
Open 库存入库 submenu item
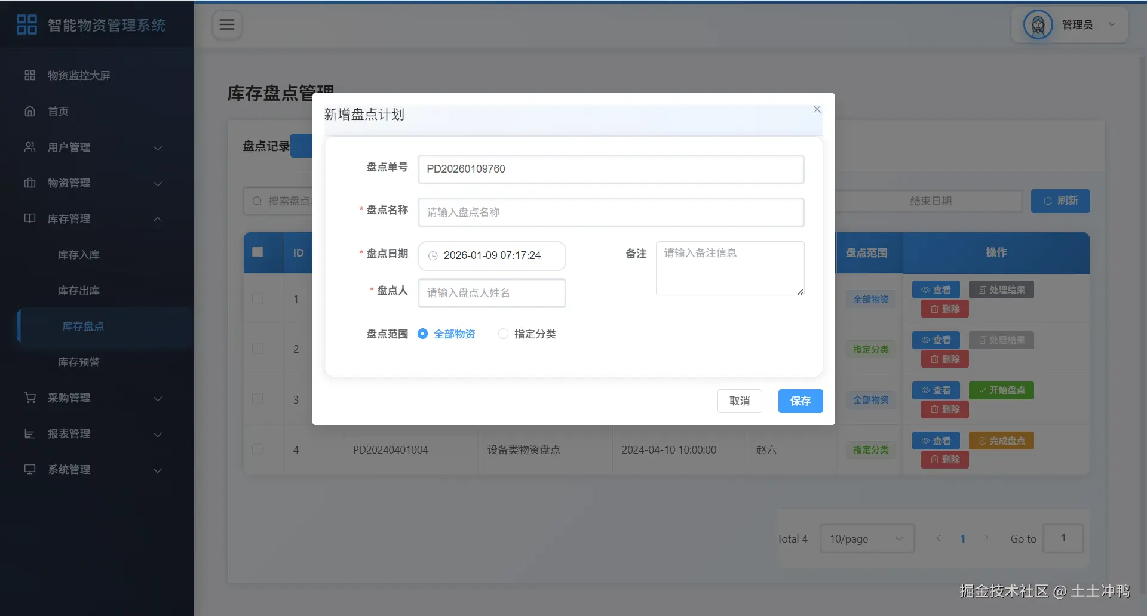(x=97, y=254)
